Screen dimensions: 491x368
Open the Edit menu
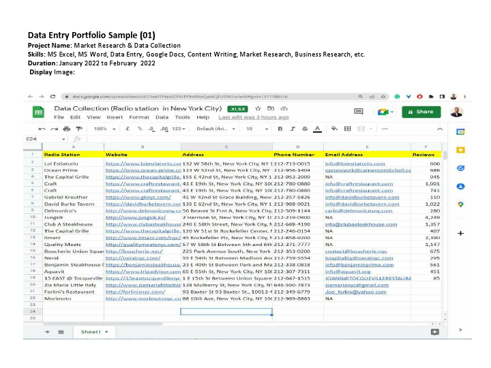click(x=75, y=117)
